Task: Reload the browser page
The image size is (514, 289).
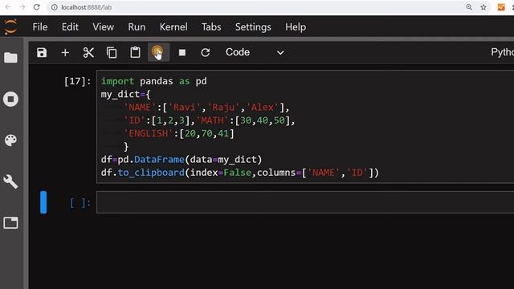Action: pos(36,7)
